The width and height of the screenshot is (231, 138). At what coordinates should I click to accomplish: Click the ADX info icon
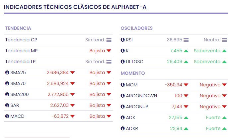point(123,117)
